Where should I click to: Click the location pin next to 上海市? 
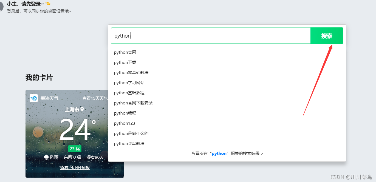[x=82, y=109]
